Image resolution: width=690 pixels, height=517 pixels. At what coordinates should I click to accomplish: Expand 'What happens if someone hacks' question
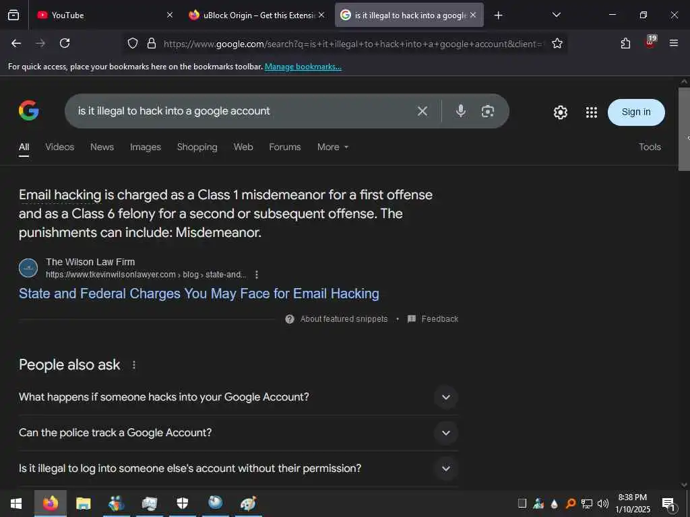(x=238, y=397)
